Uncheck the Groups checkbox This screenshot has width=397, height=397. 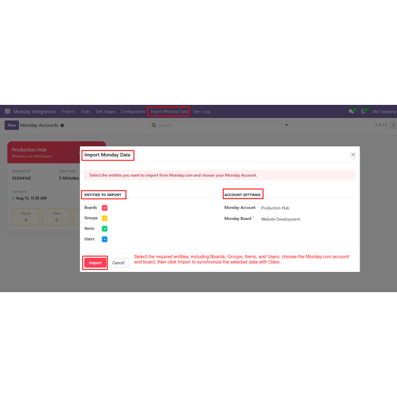[104, 218]
